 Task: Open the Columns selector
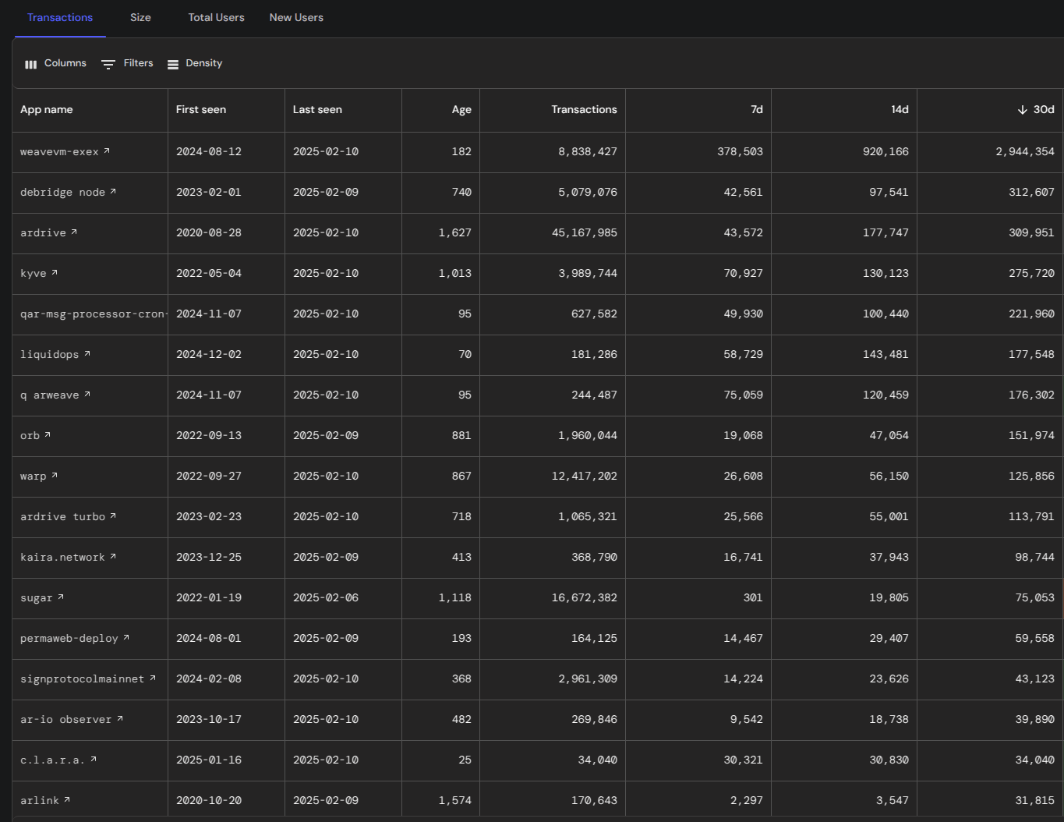pos(55,63)
